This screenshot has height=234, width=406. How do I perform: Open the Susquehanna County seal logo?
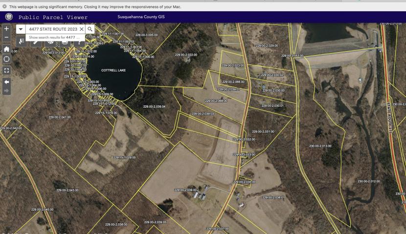(x=9, y=17)
